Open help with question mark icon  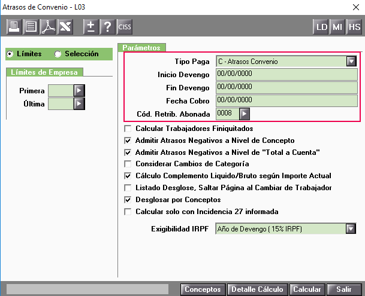pyautogui.click(x=107, y=27)
